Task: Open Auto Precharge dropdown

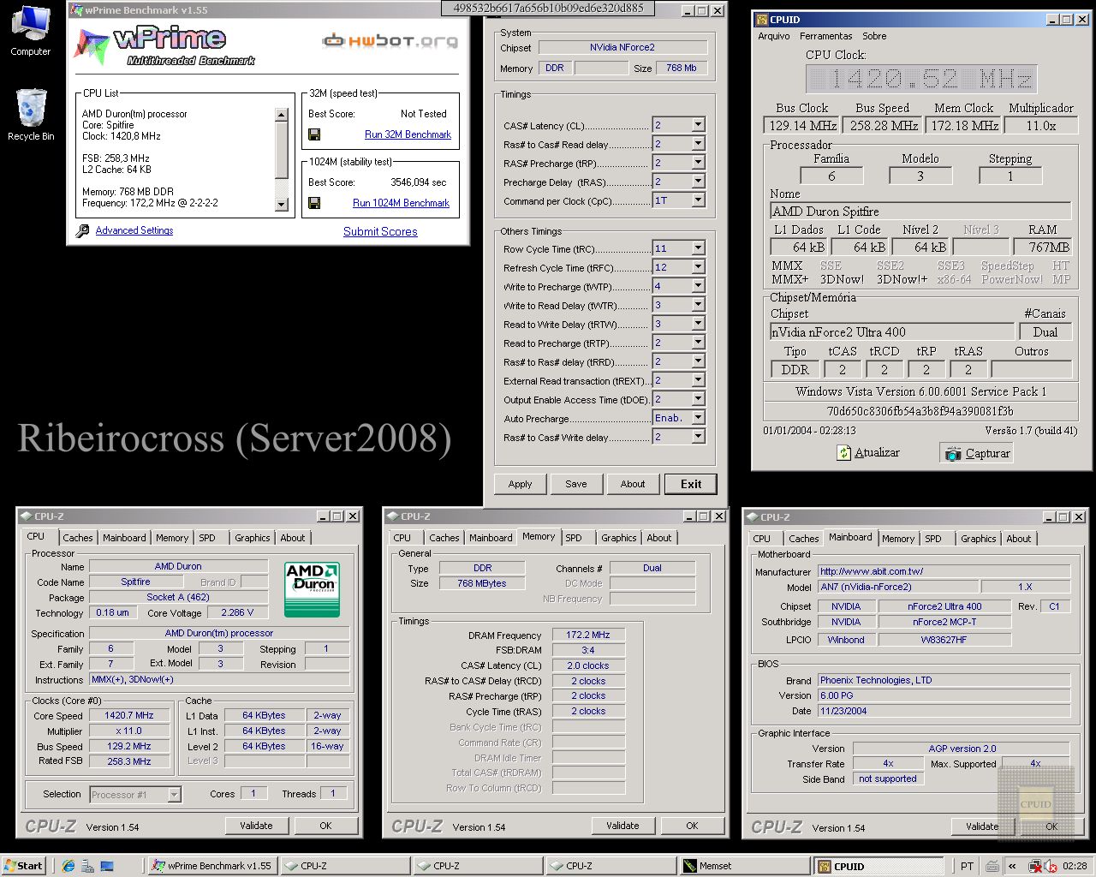Action: click(x=698, y=418)
